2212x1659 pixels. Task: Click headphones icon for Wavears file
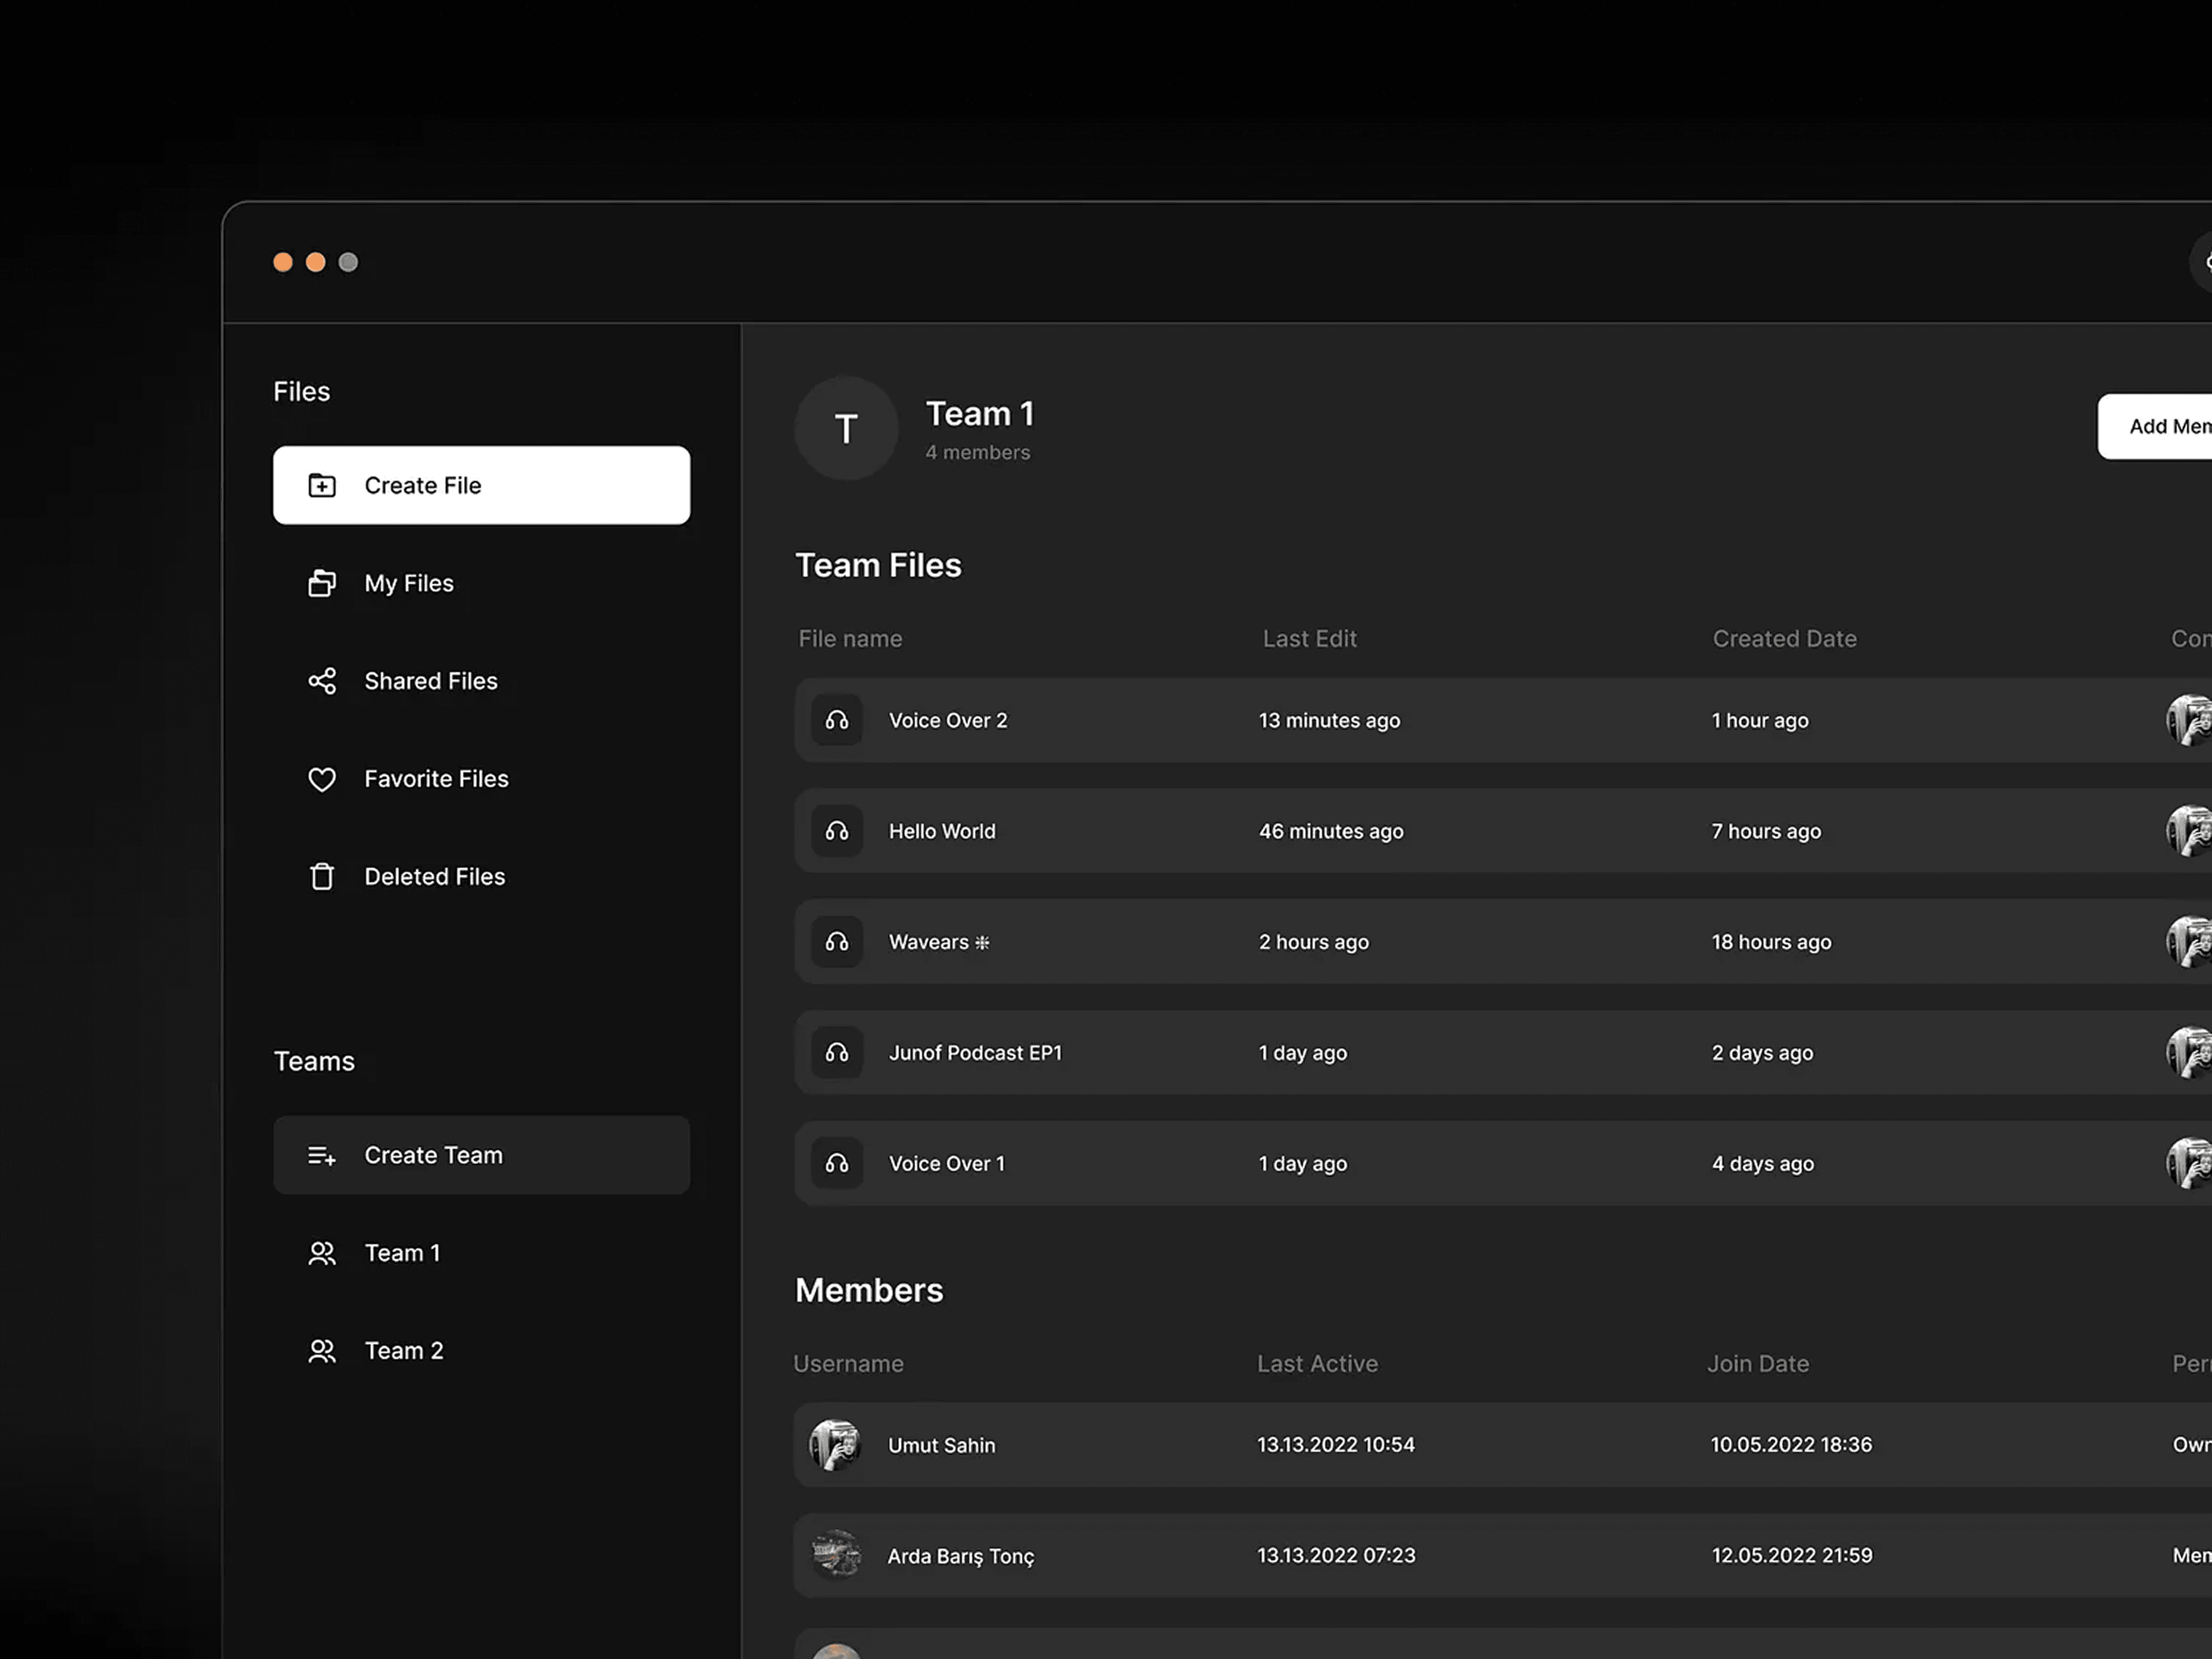(x=837, y=942)
